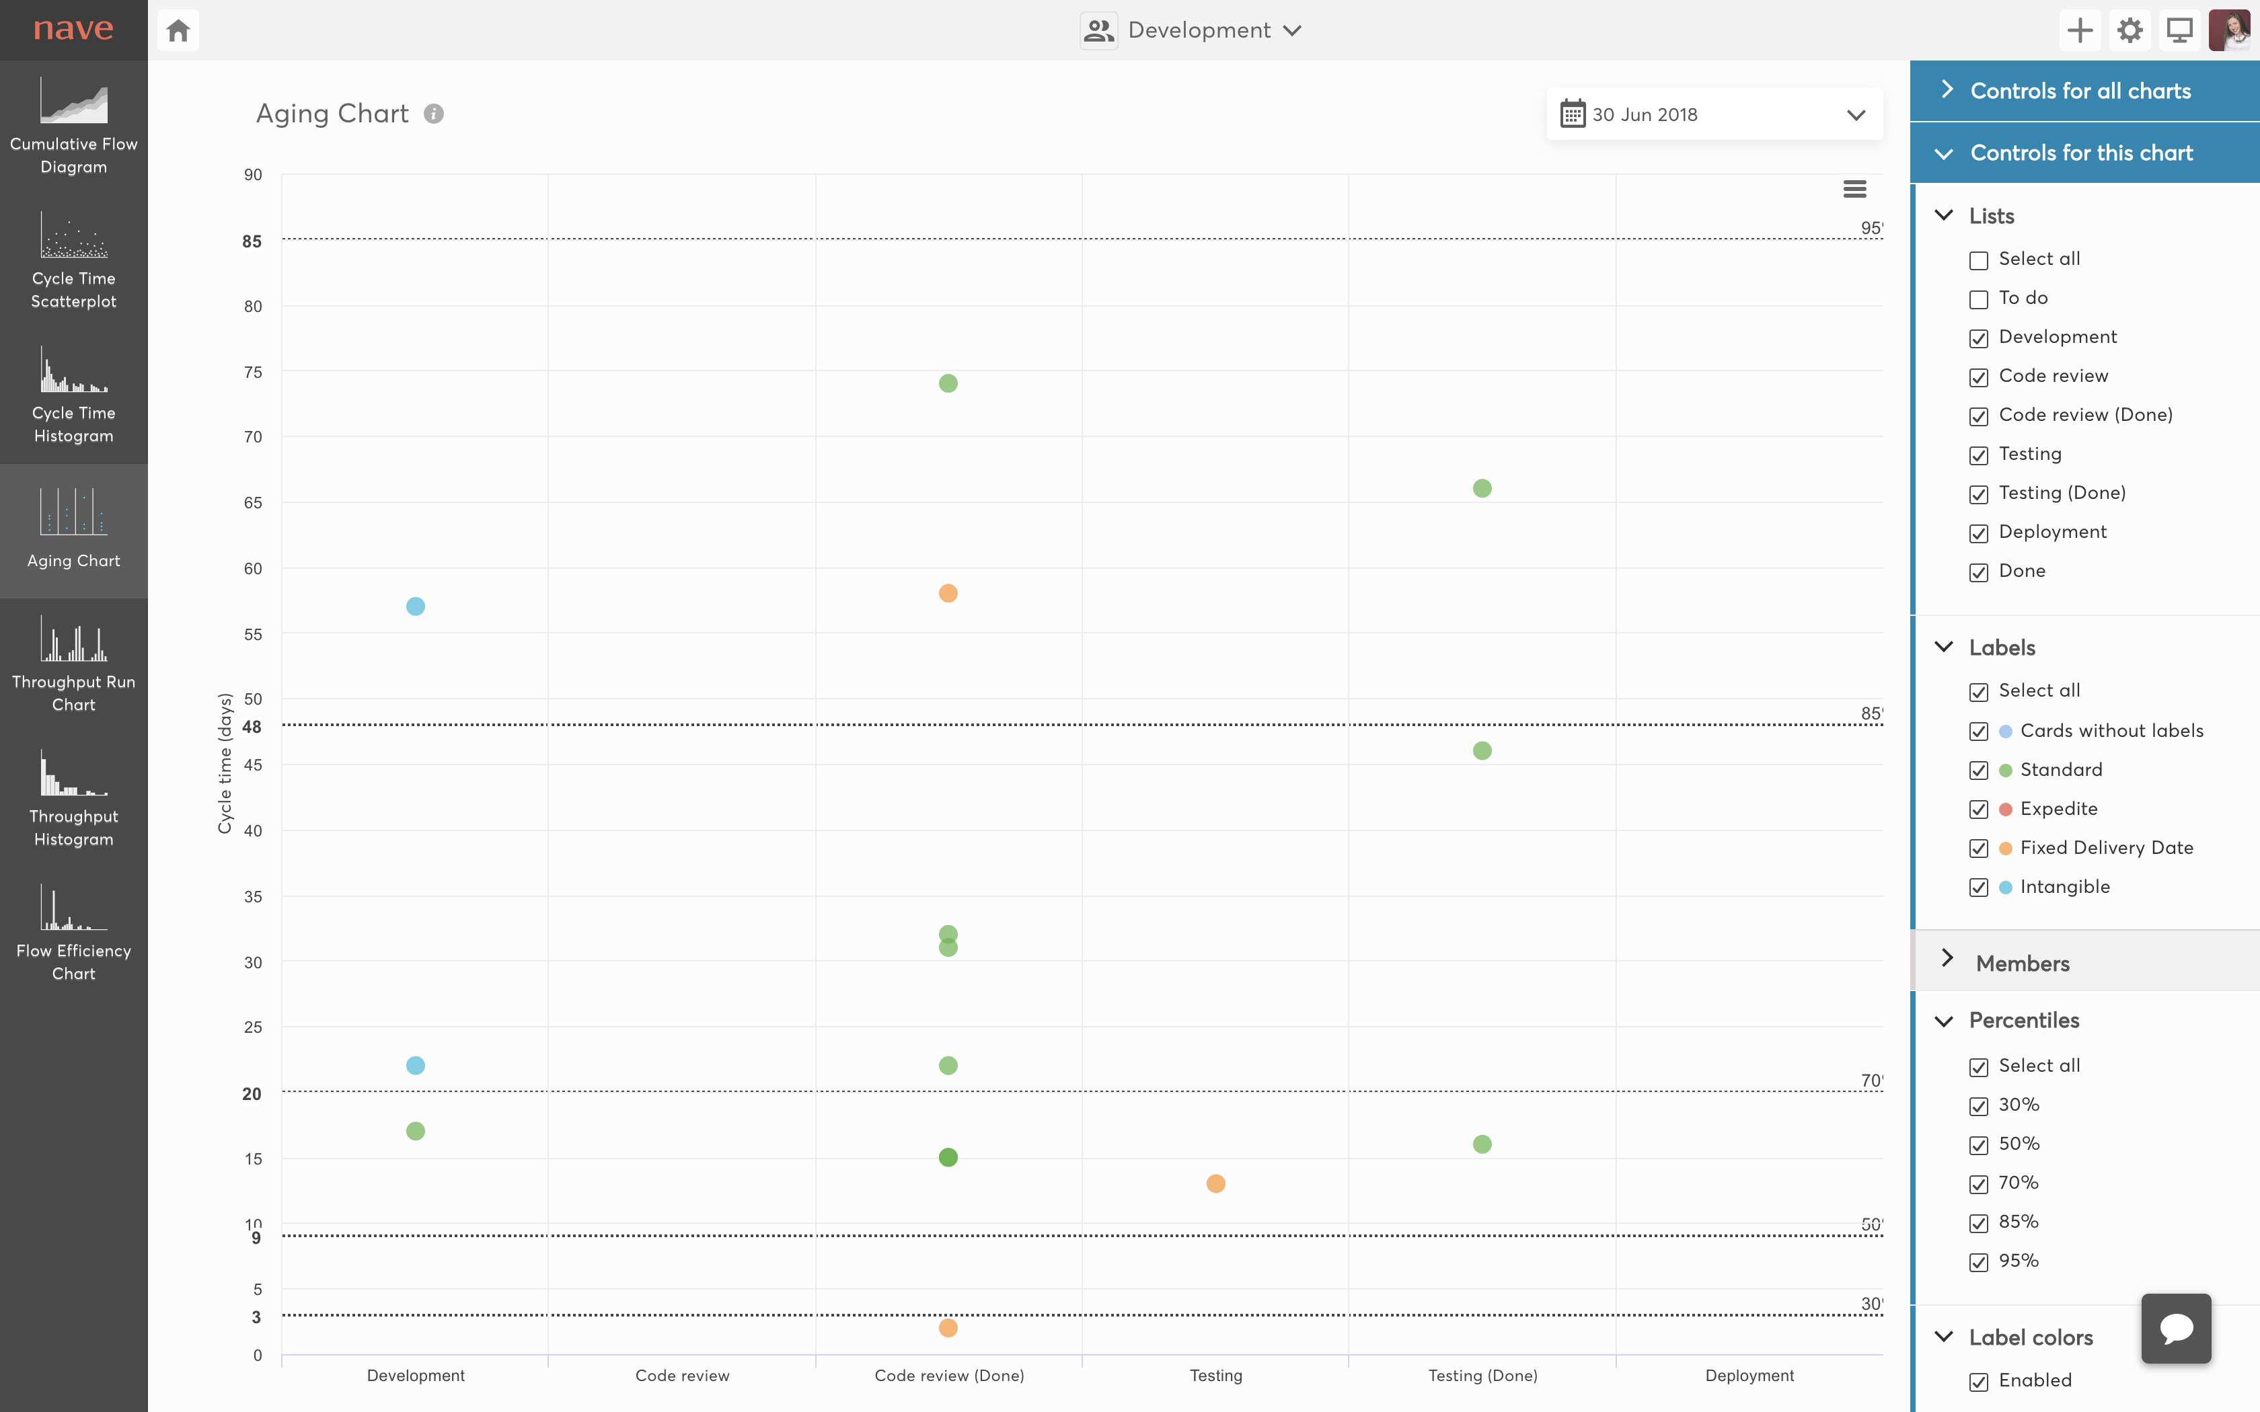The width and height of the screenshot is (2260, 1412).
Task: Open the chart hamburger export menu
Action: tap(1854, 190)
